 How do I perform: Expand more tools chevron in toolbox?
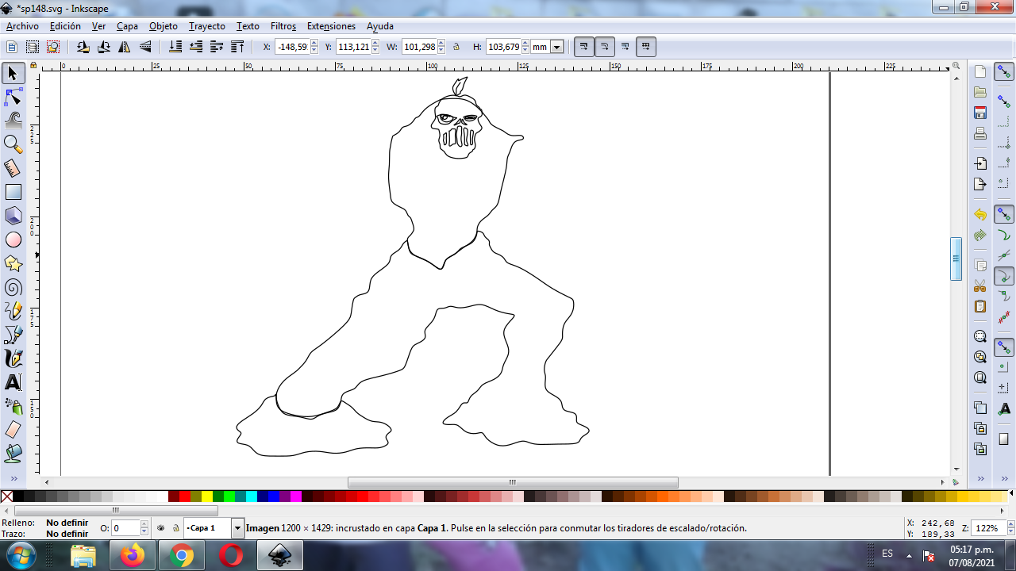[13, 479]
